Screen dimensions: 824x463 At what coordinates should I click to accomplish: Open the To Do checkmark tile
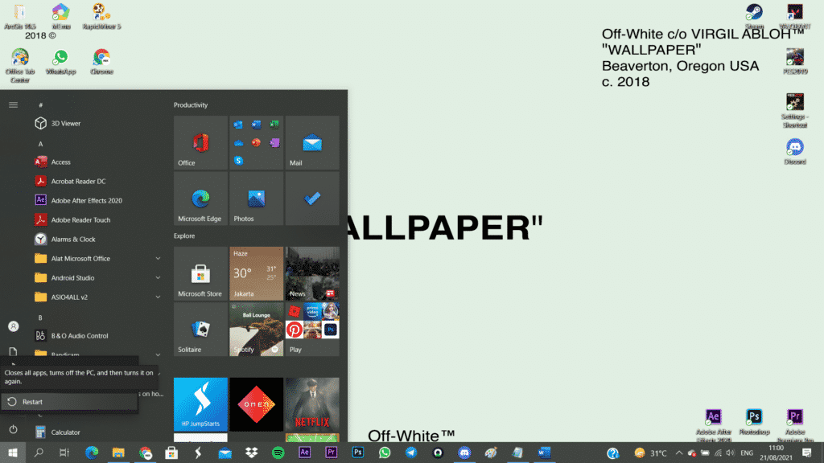(312, 199)
